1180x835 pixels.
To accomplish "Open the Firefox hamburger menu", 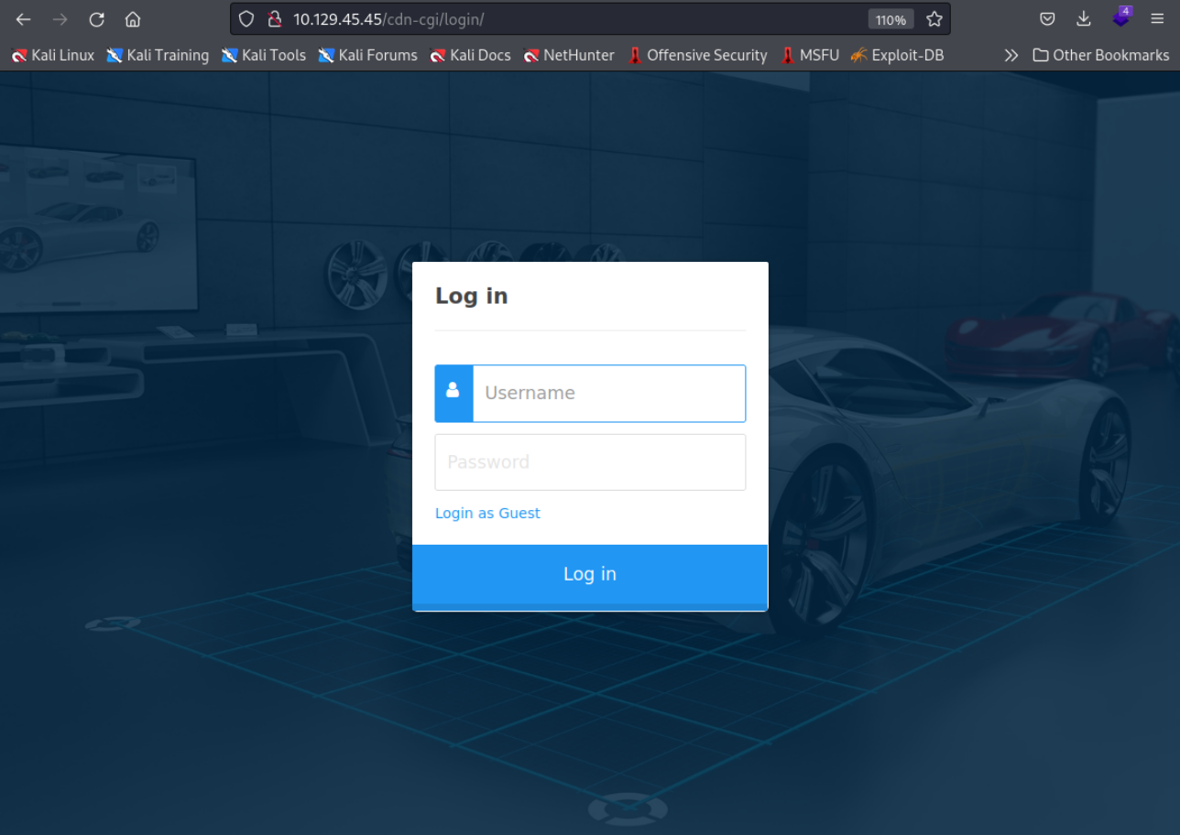I will [x=1157, y=19].
